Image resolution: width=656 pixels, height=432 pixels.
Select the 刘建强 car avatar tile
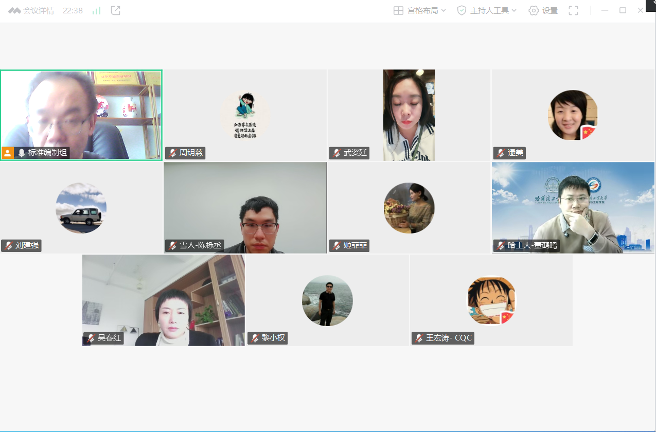pos(81,208)
